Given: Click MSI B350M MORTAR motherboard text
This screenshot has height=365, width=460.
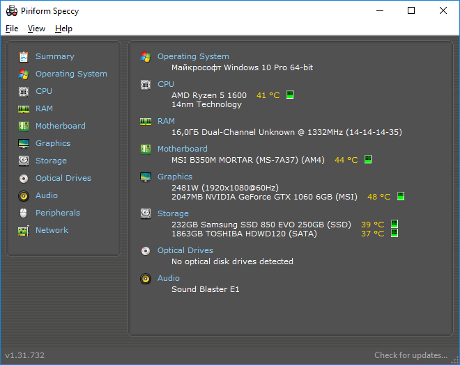Looking at the screenshot, I should [x=248, y=160].
